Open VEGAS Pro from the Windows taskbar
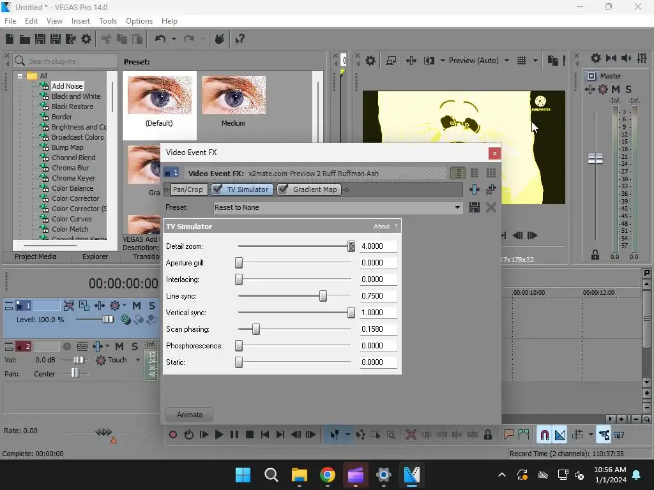654x490 pixels. pyautogui.click(x=411, y=475)
